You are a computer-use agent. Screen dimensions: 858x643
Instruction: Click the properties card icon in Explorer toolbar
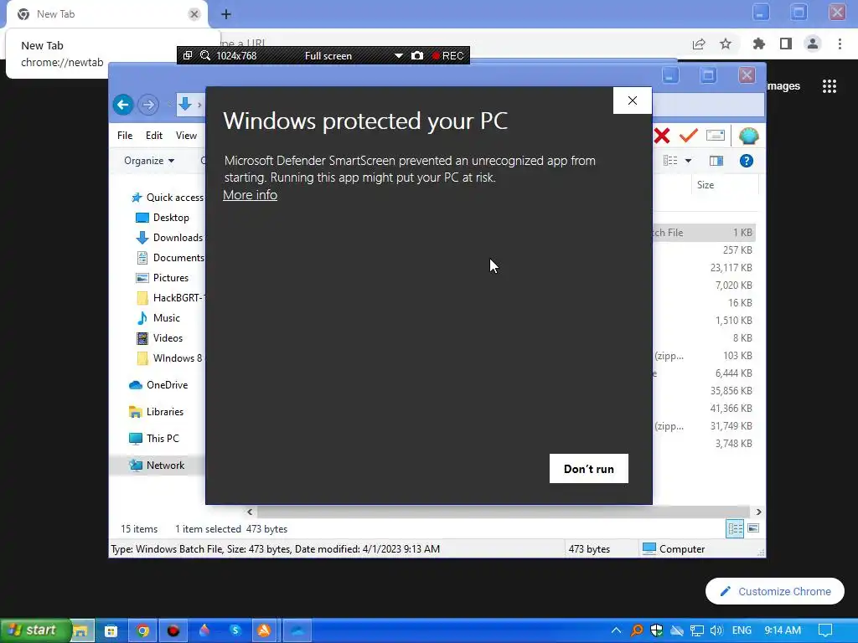pyautogui.click(x=716, y=135)
